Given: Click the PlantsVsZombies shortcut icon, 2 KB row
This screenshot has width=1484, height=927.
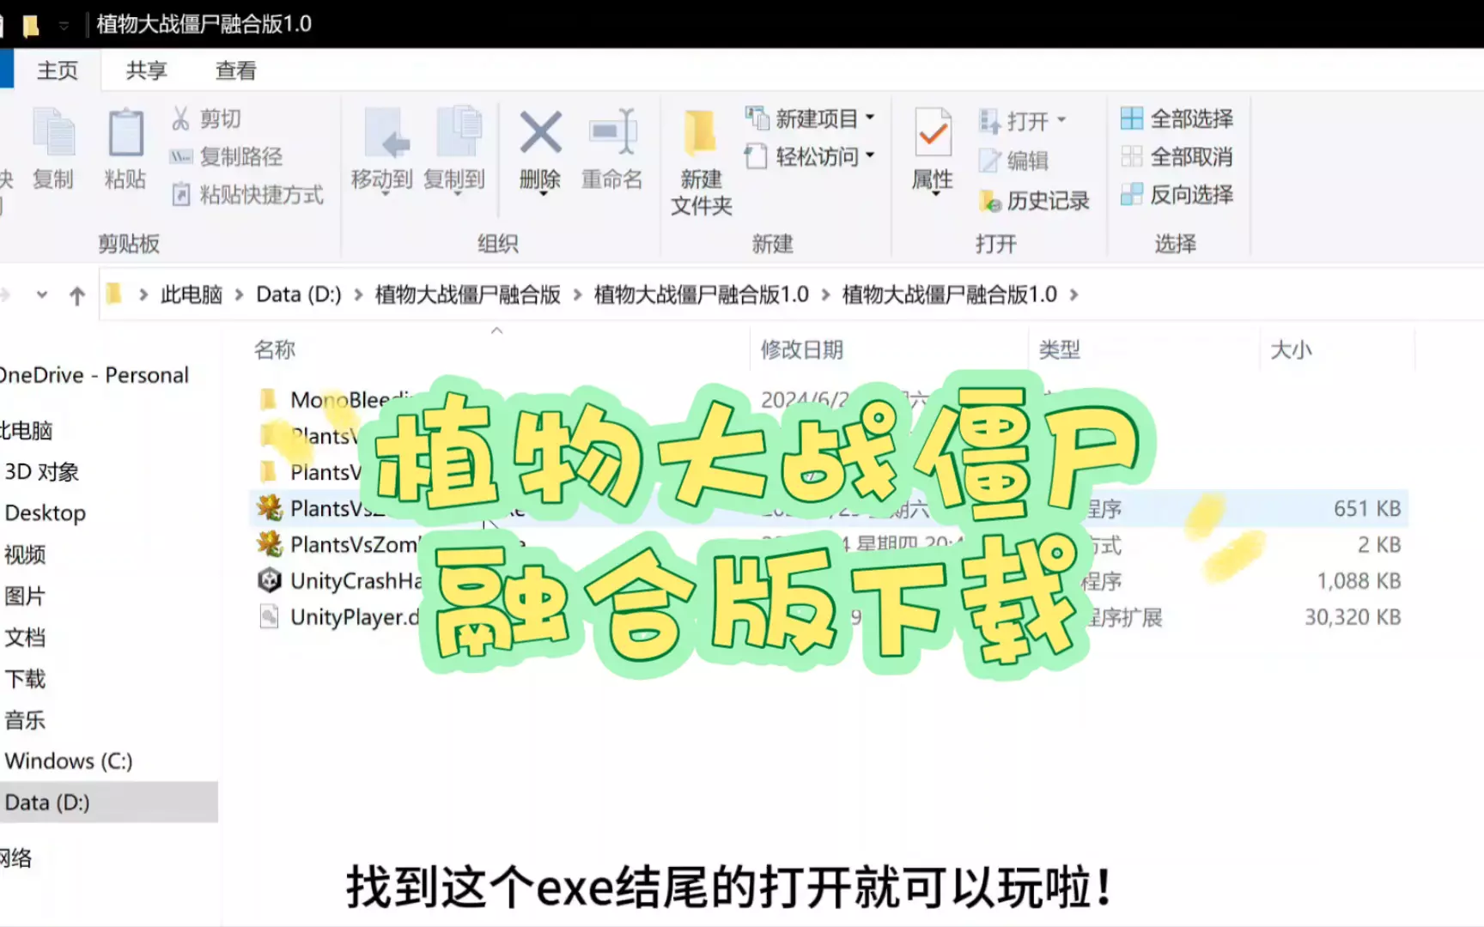Looking at the screenshot, I should pos(270,544).
